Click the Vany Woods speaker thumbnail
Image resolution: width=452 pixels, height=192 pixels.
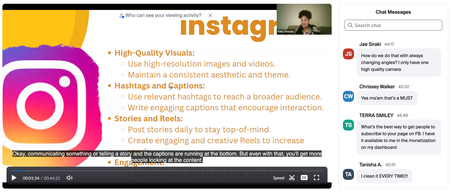(x=304, y=19)
